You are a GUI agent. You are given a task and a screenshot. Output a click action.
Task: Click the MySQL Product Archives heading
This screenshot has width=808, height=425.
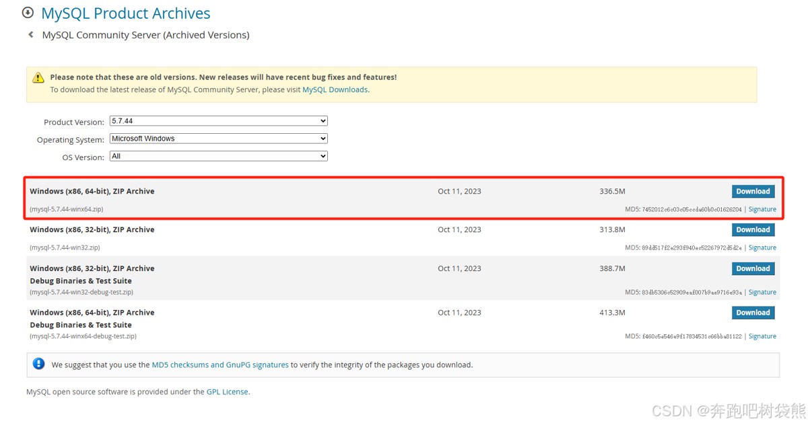pos(126,13)
